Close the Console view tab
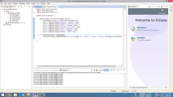The height and width of the screenshot is (97, 173). (68, 70)
